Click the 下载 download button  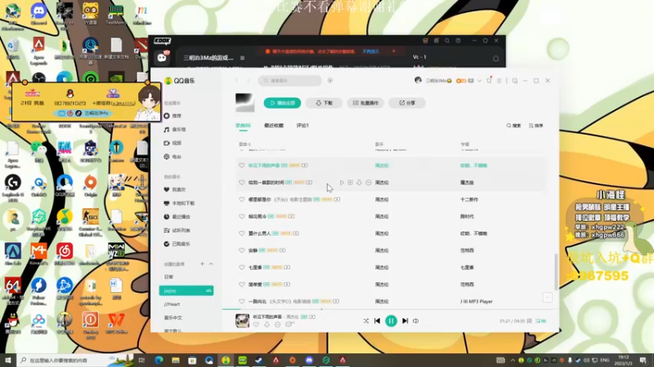(x=324, y=103)
